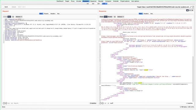Select request Hex tab
This screenshot has width=196, height=110.
coord(58,13)
